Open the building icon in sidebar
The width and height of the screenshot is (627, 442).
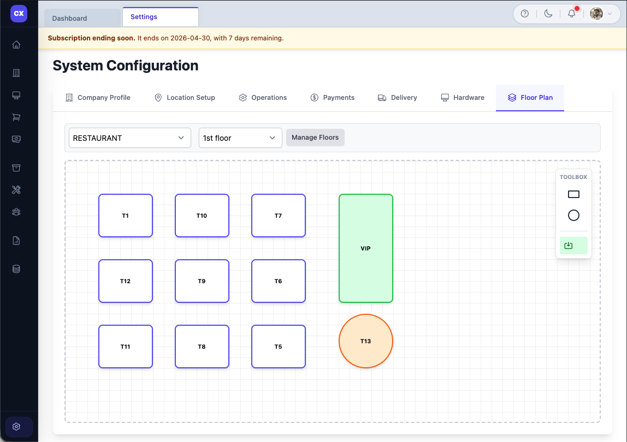[x=16, y=73]
